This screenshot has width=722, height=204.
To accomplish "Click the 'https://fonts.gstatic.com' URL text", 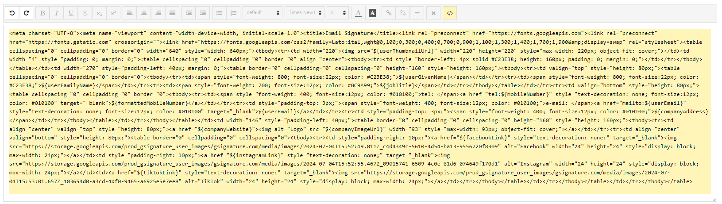I will (68, 42).
